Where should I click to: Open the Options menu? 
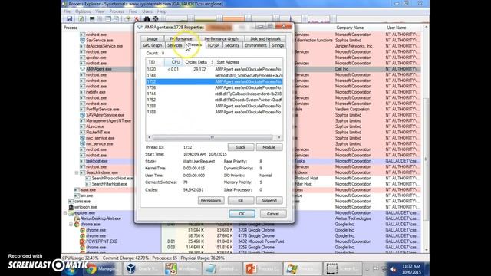(x=83, y=11)
